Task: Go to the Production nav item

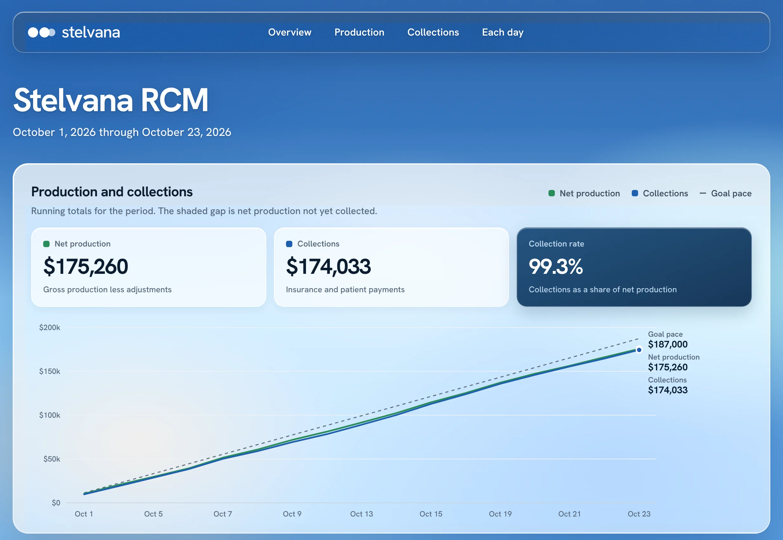Action: click(359, 32)
